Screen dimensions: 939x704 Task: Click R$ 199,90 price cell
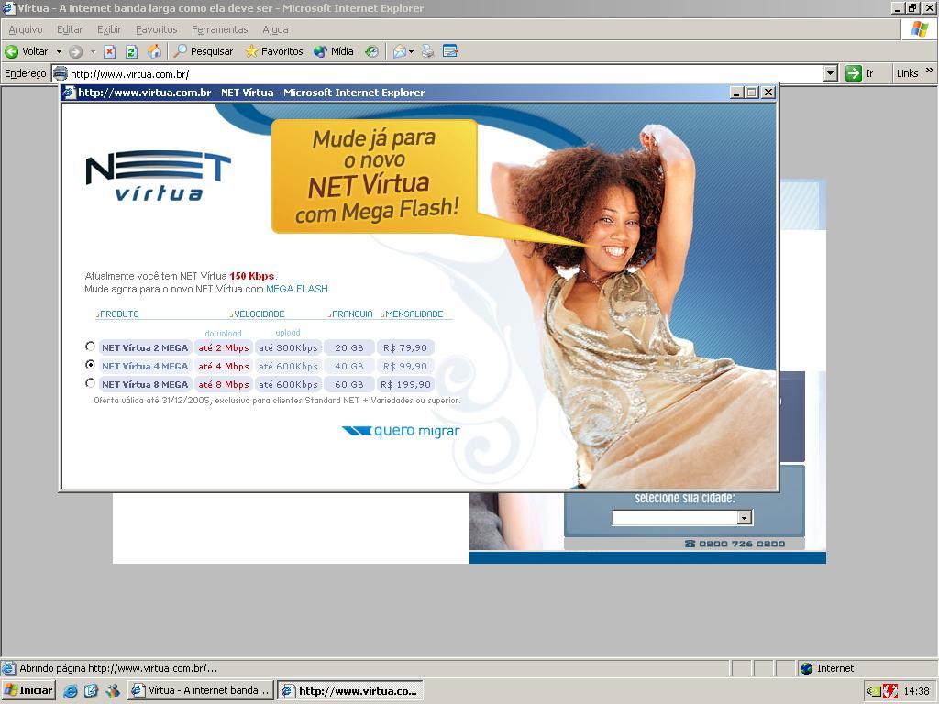tap(405, 385)
